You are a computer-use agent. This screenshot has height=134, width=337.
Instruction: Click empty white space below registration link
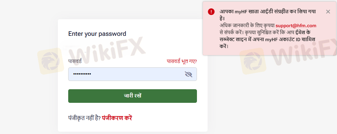point(132,127)
